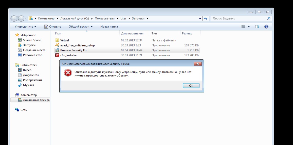Open Недавние места in favorites
This screenshot has width=293, height=145.
click(x=34, y=50)
